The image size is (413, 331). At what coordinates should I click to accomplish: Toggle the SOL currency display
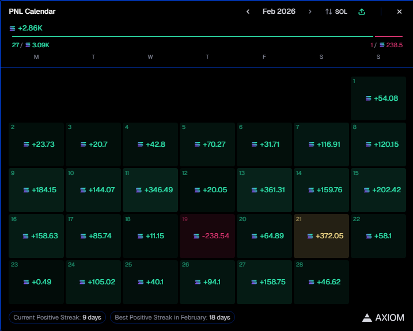click(336, 12)
